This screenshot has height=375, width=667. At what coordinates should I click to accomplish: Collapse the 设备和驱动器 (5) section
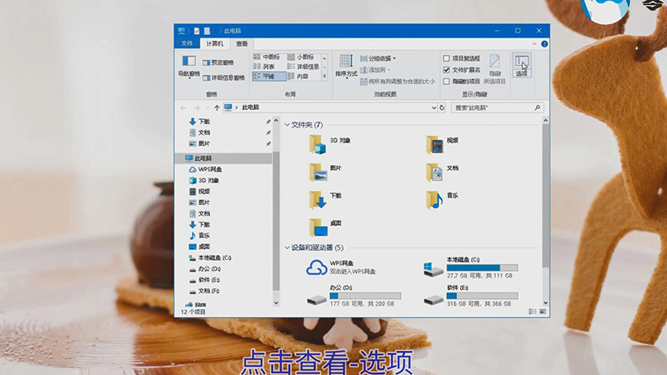point(288,247)
